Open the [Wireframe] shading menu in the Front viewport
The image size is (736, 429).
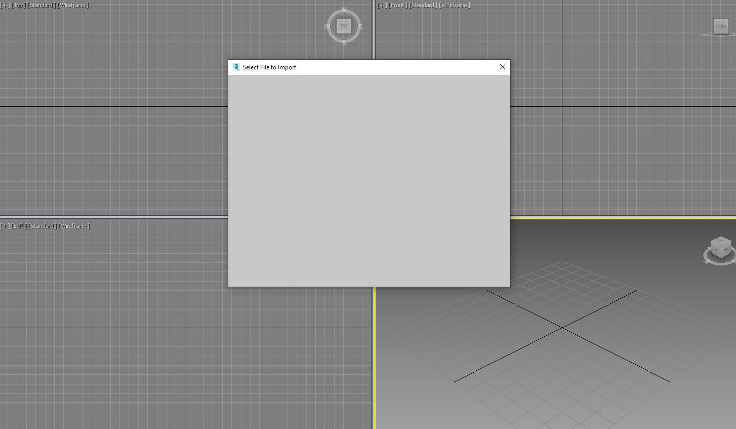(455, 5)
